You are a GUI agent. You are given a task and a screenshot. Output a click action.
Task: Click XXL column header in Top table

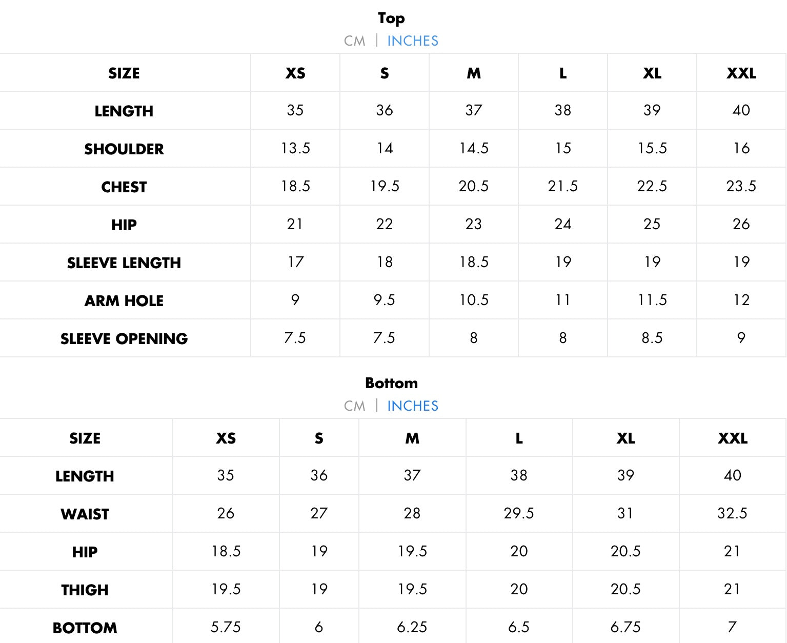pos(741,73)
